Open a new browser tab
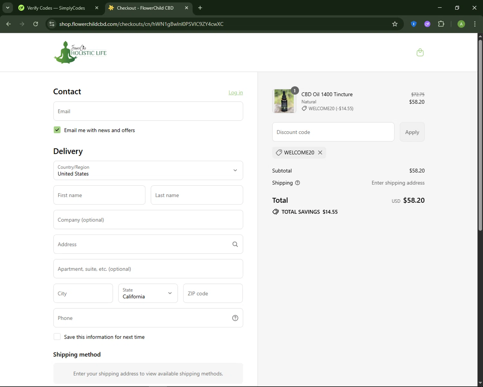Viewport: 483px width, 387px height. [x=200, y=8]
